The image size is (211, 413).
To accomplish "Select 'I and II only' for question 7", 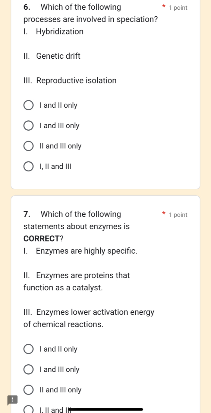I will coord(28,349).
